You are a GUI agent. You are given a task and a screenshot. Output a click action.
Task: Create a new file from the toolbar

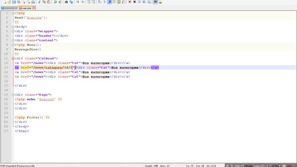[x=5, y=2]
